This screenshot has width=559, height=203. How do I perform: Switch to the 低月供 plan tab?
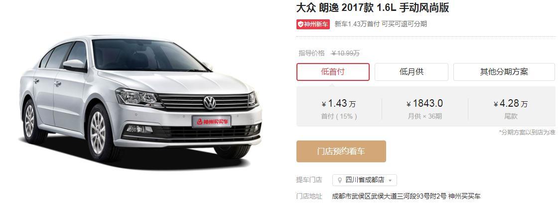411,71
